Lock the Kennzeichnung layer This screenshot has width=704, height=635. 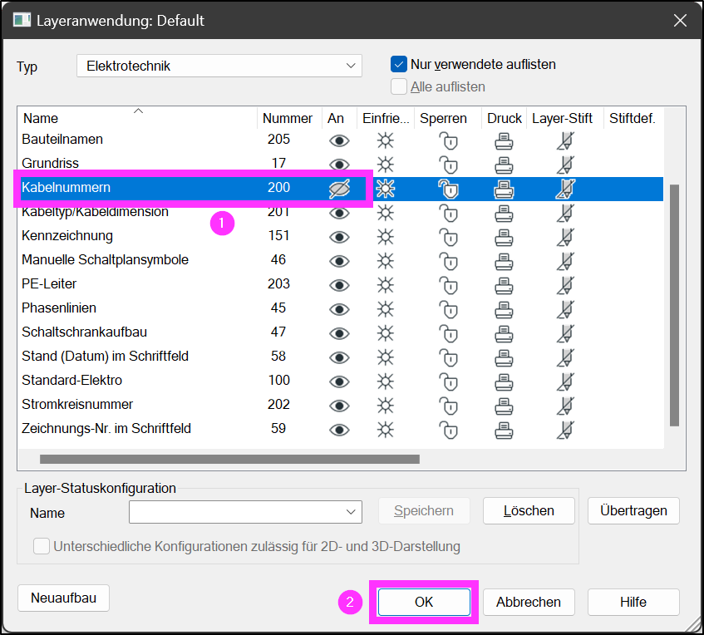(x=448, y=237)
